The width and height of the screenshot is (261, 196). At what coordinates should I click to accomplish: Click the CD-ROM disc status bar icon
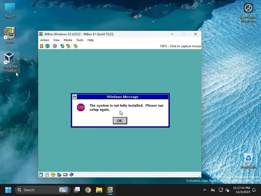53,175
